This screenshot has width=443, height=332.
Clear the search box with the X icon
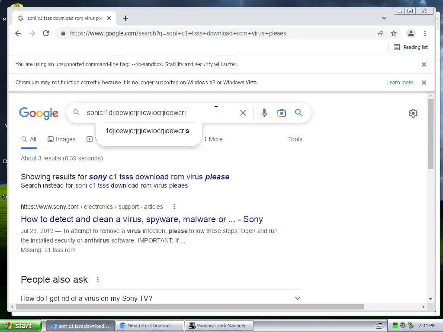pos(243,113)
